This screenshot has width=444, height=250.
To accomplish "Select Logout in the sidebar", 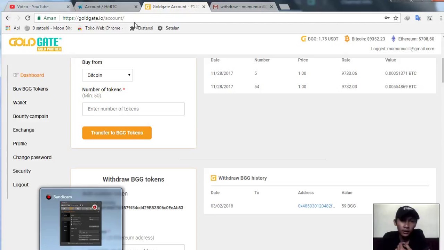I will click(x=21, y=185).
